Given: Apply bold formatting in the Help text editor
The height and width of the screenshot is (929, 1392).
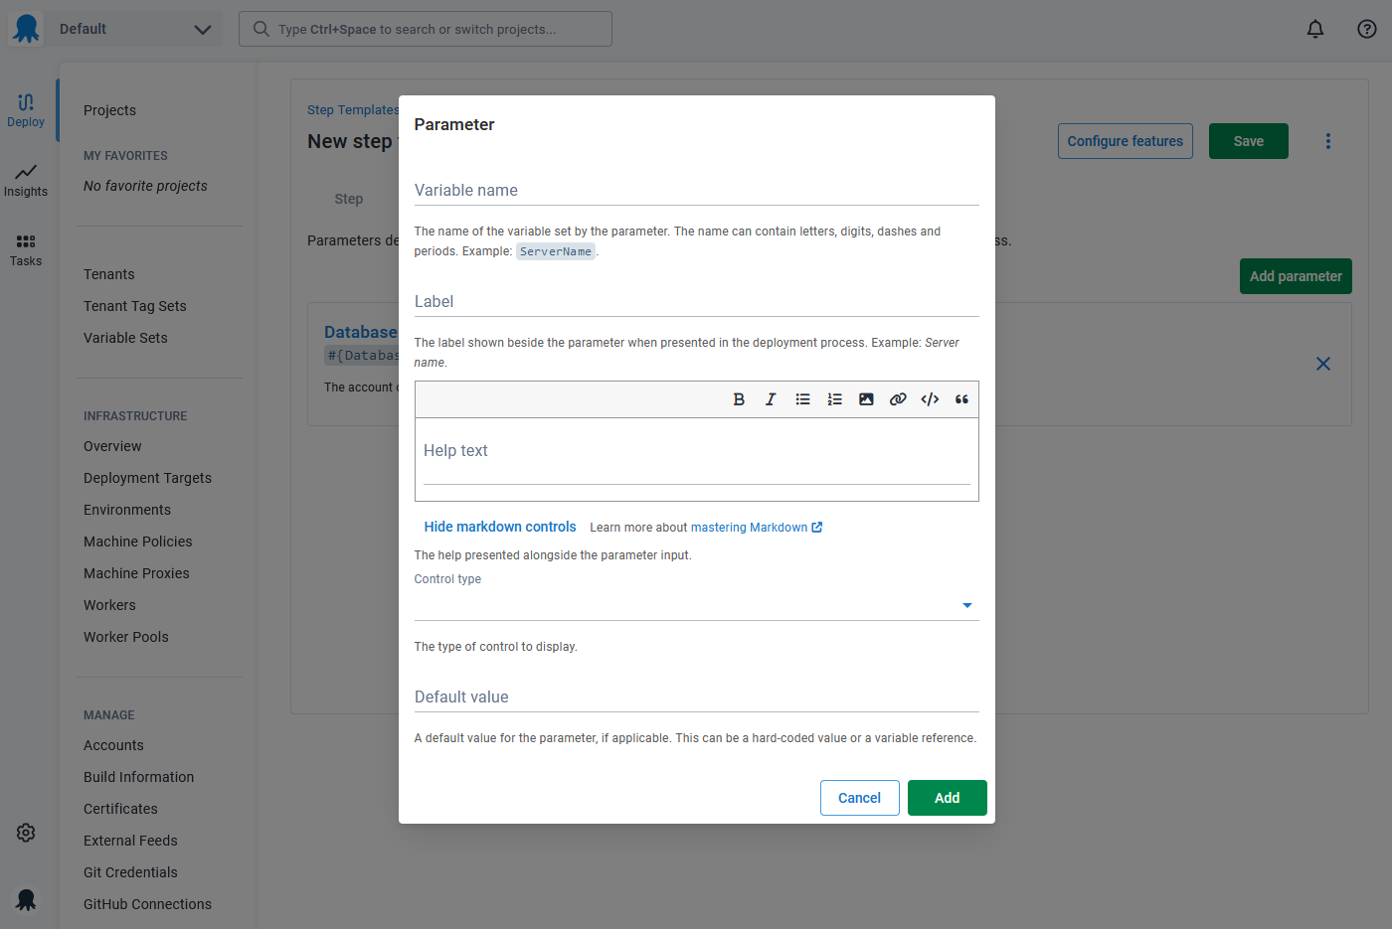Looking at the screenshot, I should (x=739, y=398).
